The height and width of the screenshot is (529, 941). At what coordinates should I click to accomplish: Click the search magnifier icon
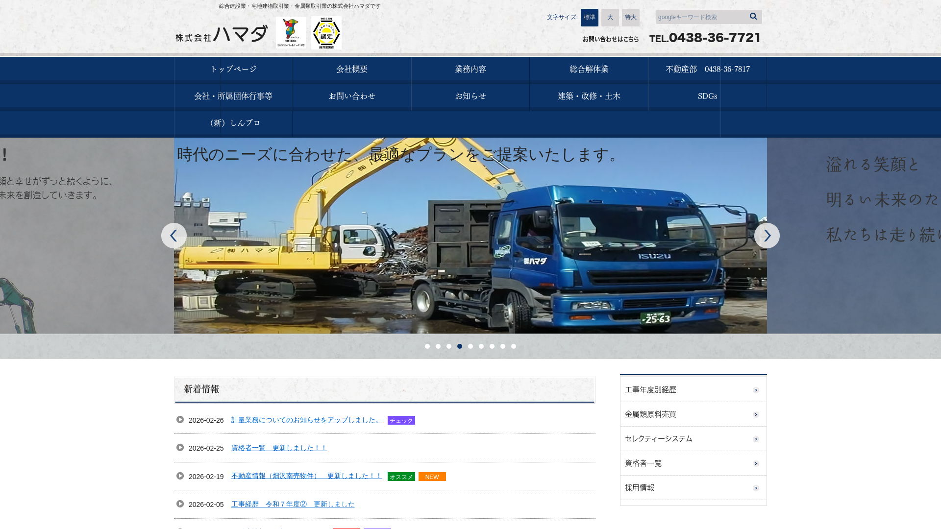[x=753, y=17]
